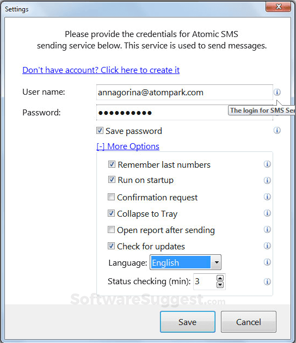Open info icon for Confirmation request

267,197
